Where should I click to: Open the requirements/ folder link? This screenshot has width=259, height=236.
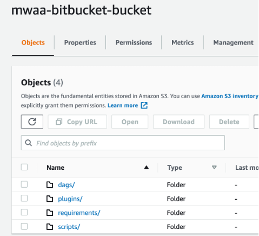pyautogui.click(x=79, y=213)
